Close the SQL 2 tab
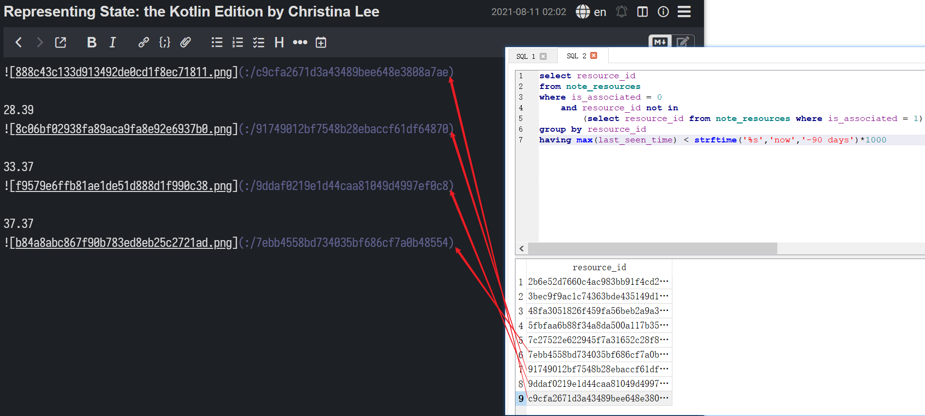The image size is (925, 416). coord(594,55)
